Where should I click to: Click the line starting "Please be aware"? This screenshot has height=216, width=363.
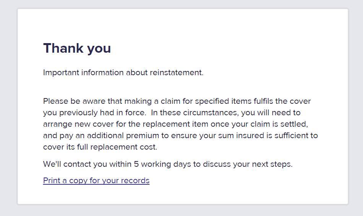click(x=177, y=101)
